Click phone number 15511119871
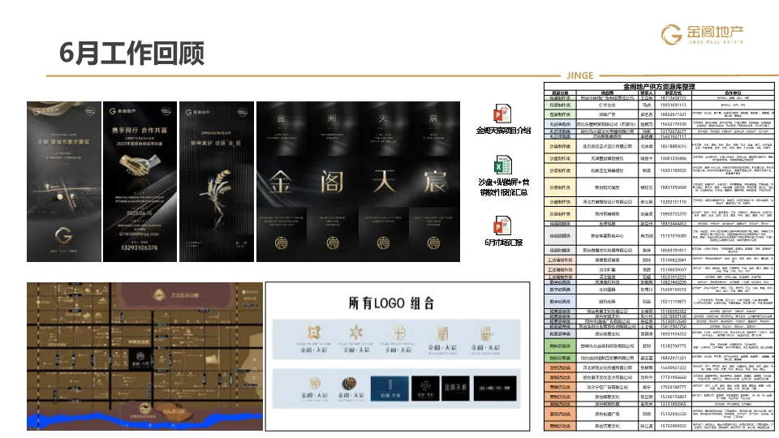779x438 pixels. pos(674,302)
